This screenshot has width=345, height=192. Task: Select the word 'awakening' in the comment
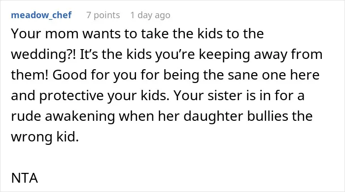[x=80, y=116]
